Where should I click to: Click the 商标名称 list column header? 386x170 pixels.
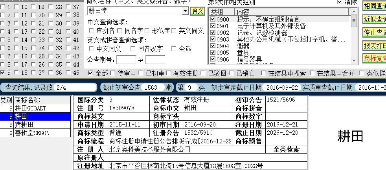[x=42, y=100]
